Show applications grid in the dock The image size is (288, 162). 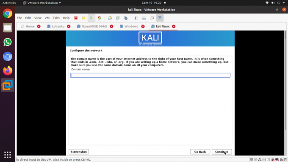pos(8,155)
